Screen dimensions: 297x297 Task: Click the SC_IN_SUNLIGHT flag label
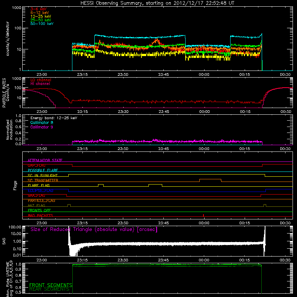[x=43, y=175]
